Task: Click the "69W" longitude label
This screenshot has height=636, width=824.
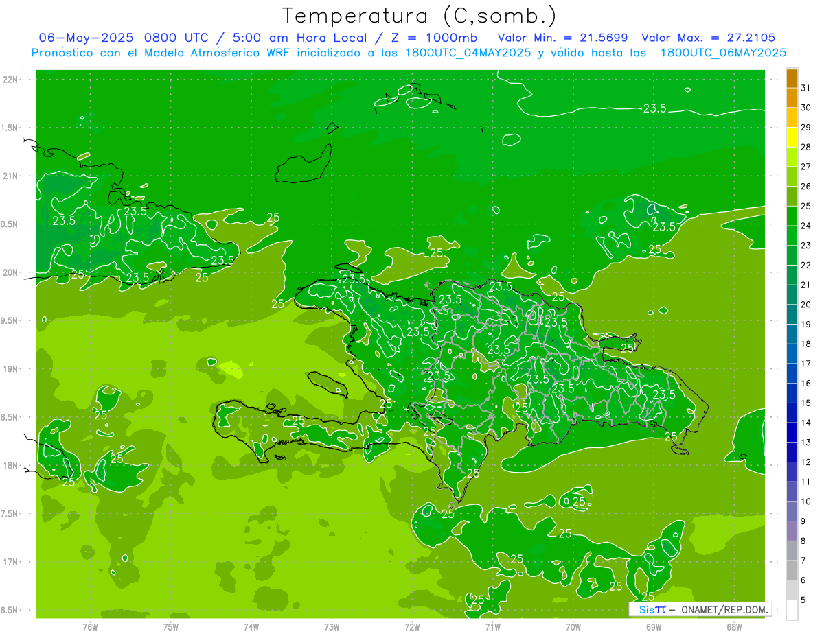Action: tap(654, 627)
